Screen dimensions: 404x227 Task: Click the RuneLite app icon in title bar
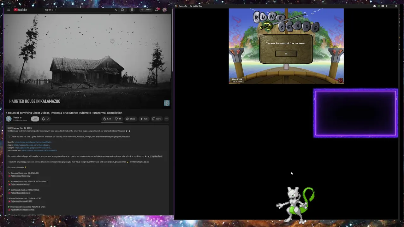click(176, 6)
